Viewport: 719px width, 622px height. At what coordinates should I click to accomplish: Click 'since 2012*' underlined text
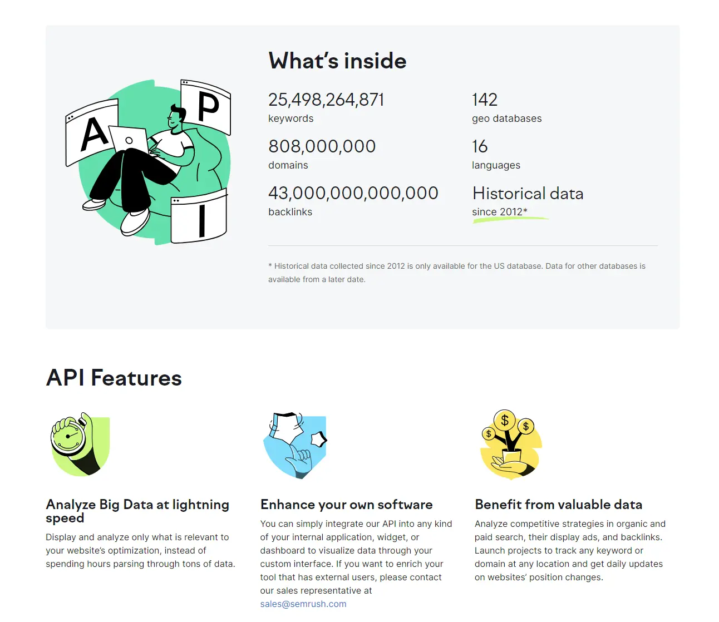tap(500, 212)
